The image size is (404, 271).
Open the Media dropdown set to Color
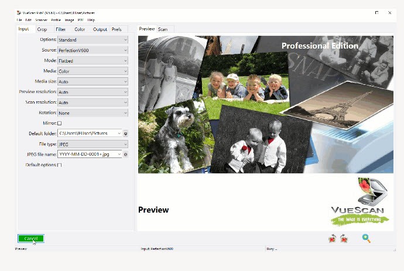93,71
